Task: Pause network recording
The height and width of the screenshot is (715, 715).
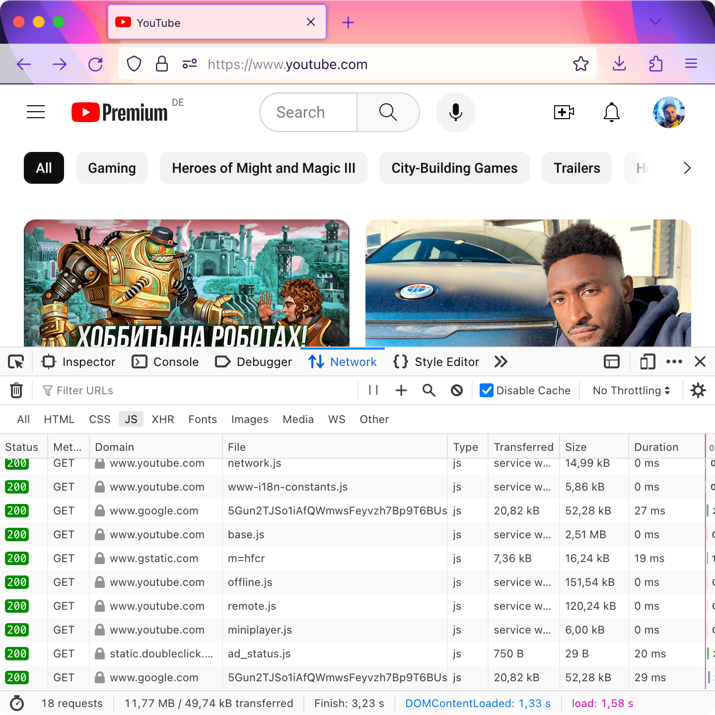Action: click(373, 391)
